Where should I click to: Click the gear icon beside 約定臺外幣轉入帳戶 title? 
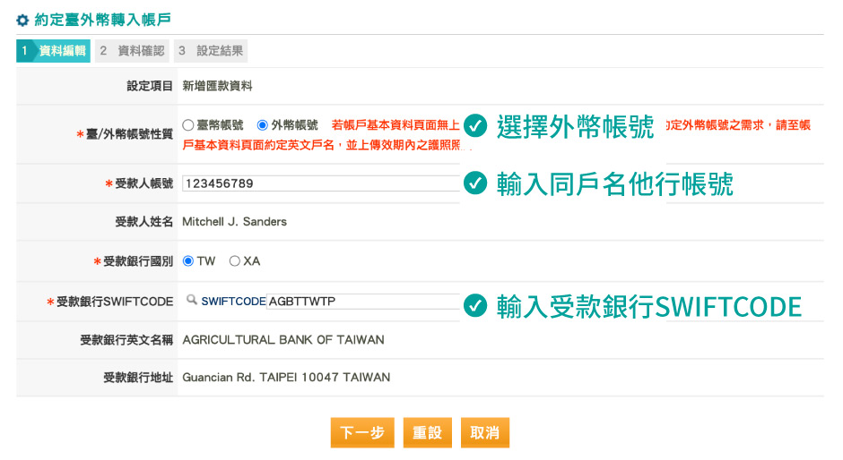(x=22, y=19)
